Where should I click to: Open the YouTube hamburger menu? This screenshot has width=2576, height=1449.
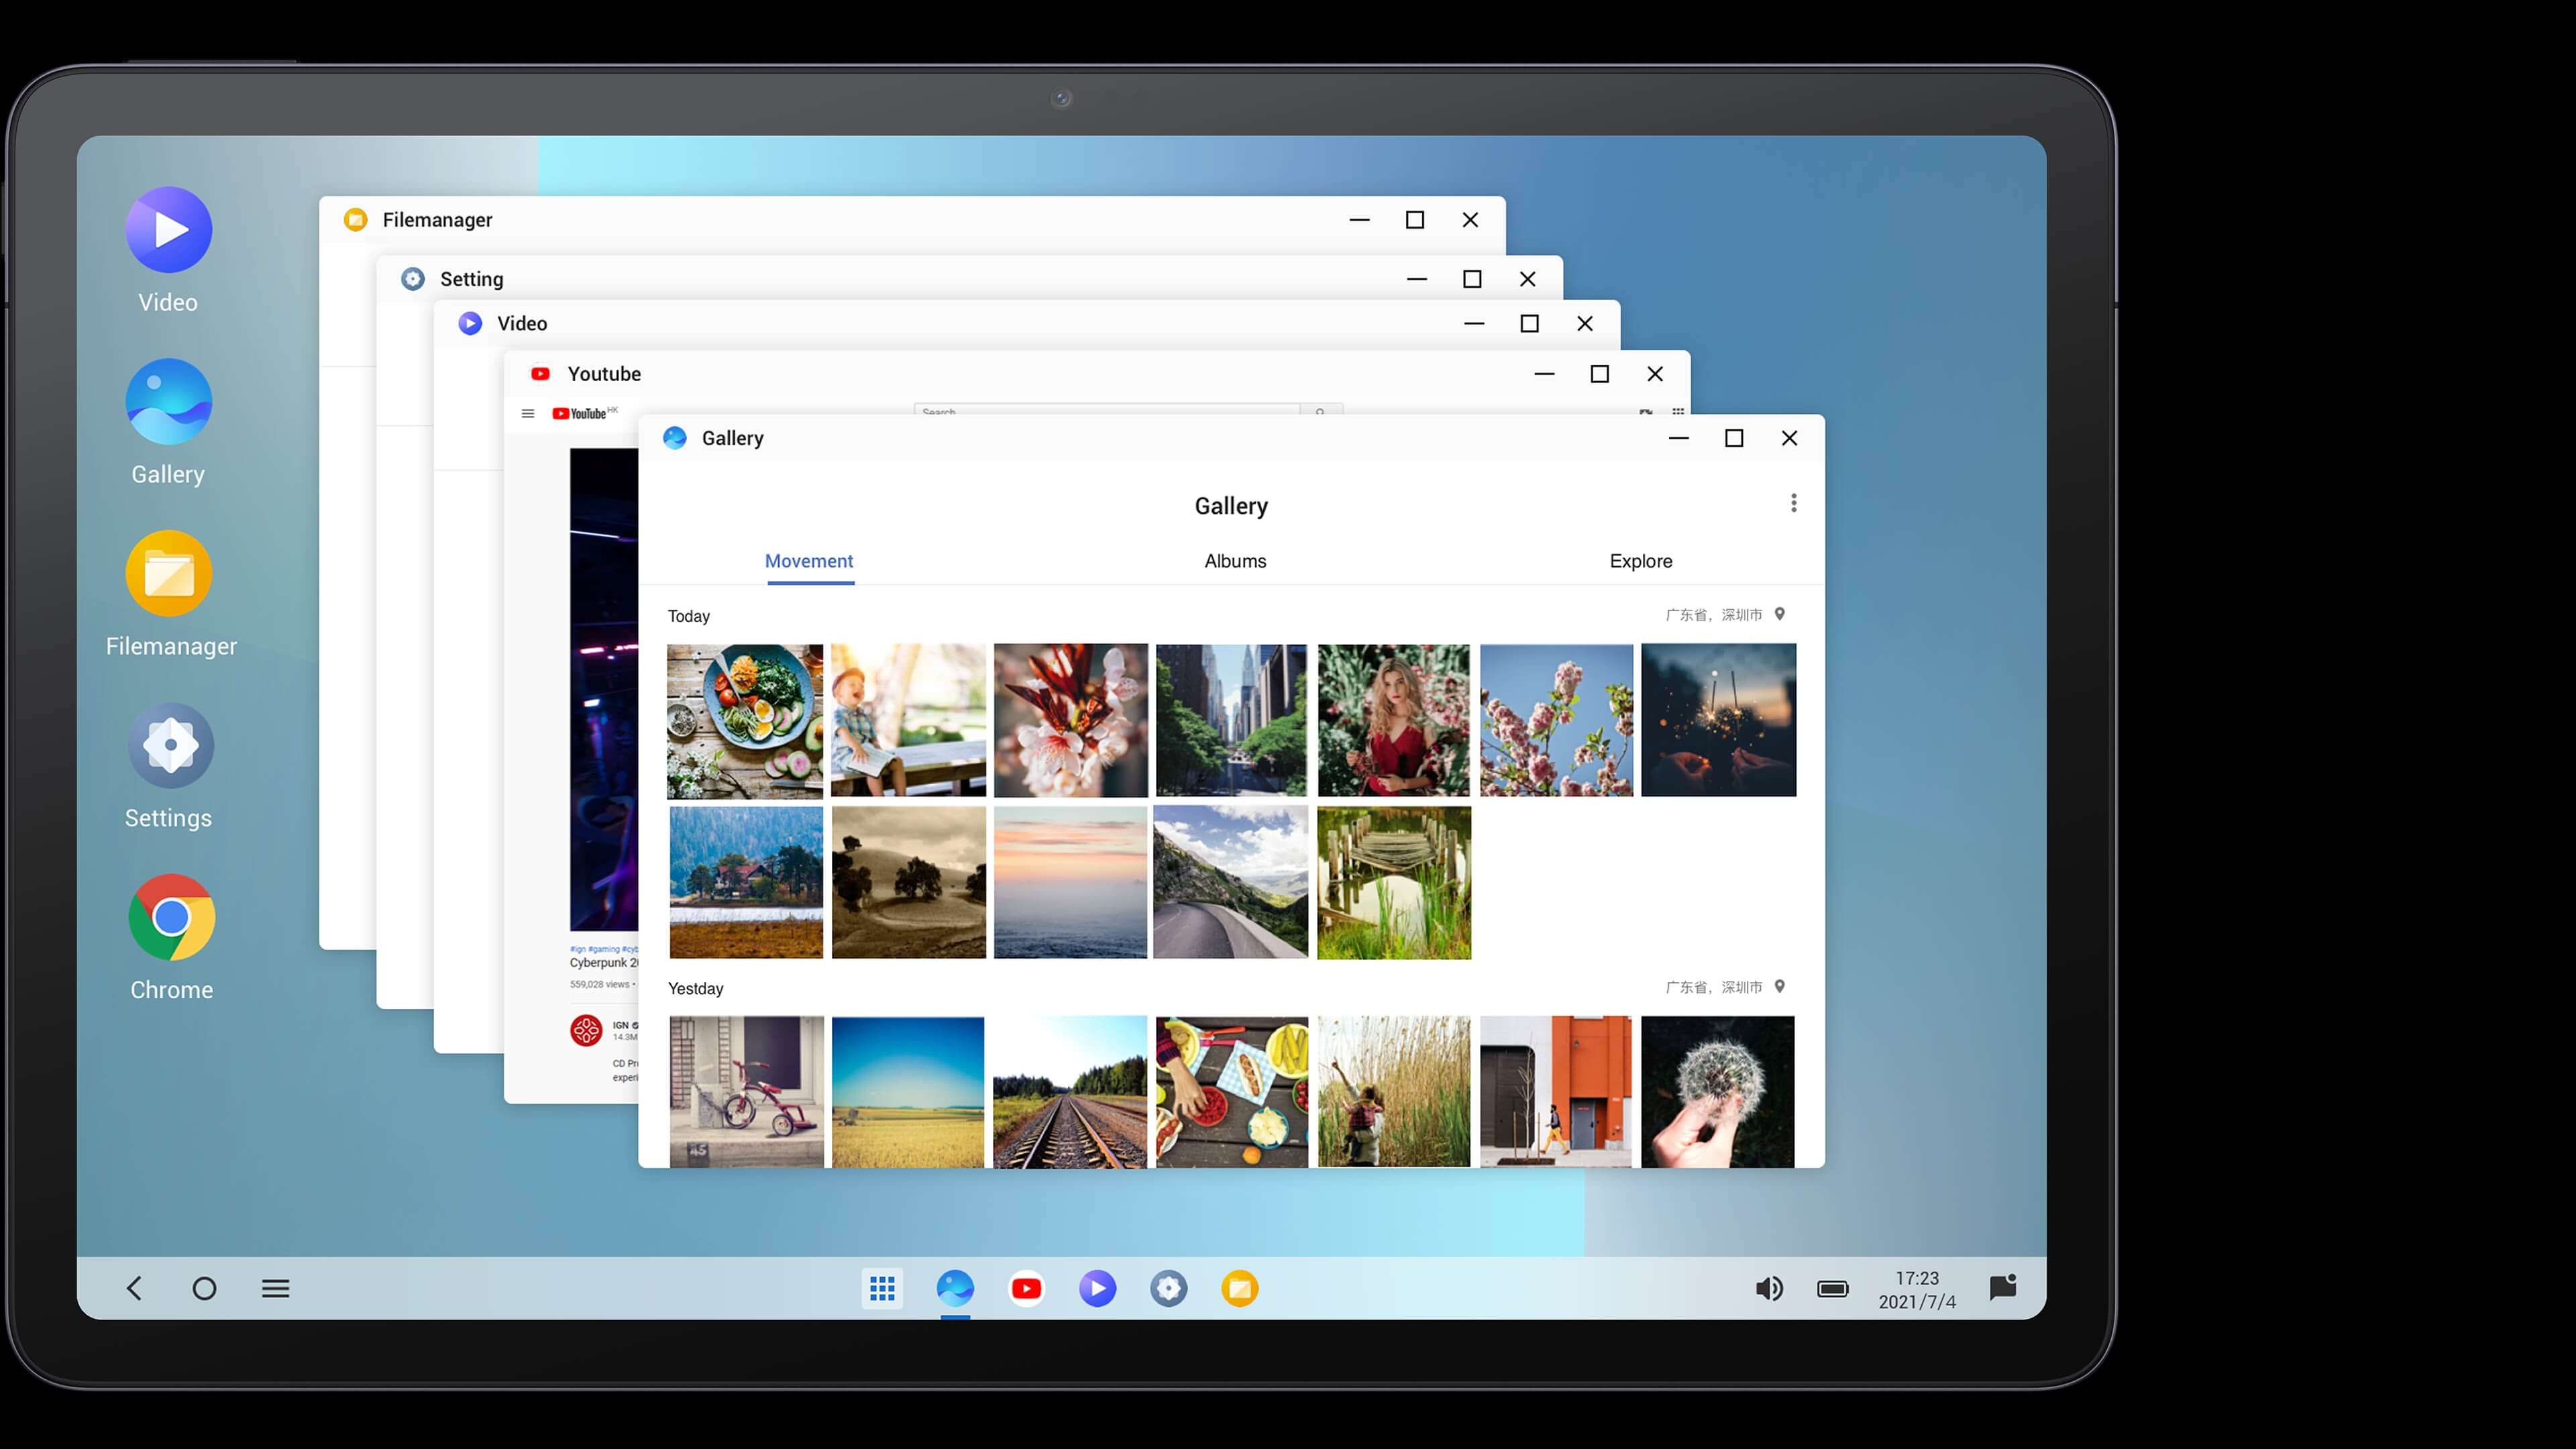528,413
